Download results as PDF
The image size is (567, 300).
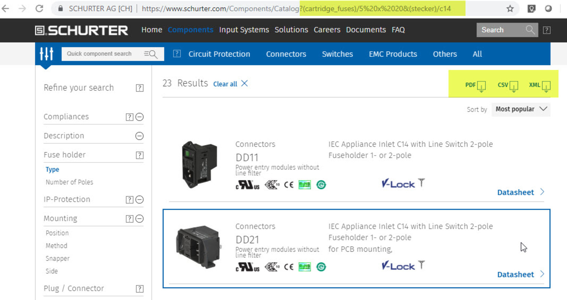click(x=475, y=86)
